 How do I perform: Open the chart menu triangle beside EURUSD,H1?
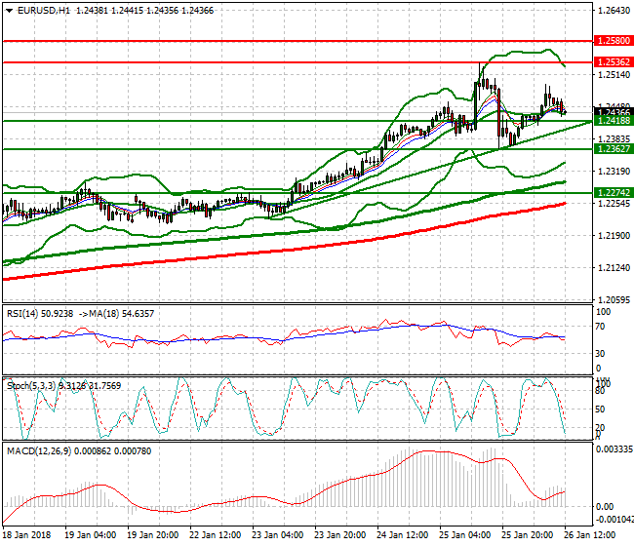pos(9,11)
